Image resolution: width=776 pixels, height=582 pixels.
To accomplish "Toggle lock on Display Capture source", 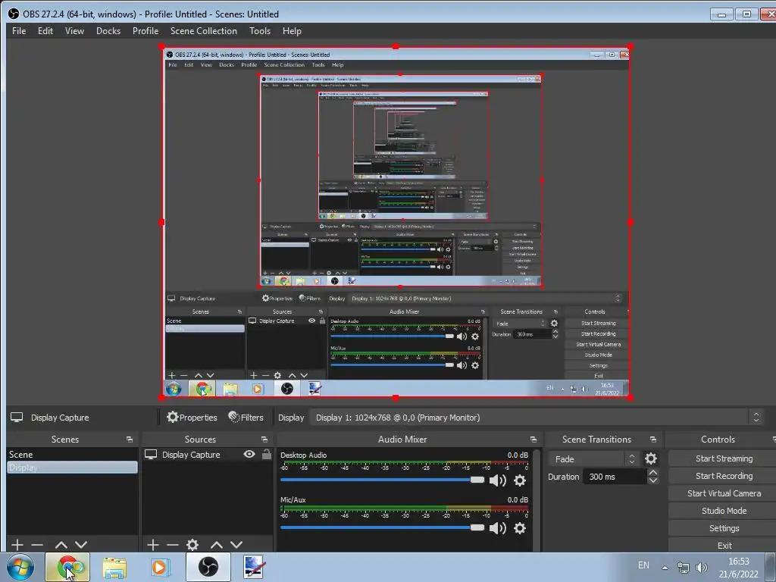I will 266,454.
